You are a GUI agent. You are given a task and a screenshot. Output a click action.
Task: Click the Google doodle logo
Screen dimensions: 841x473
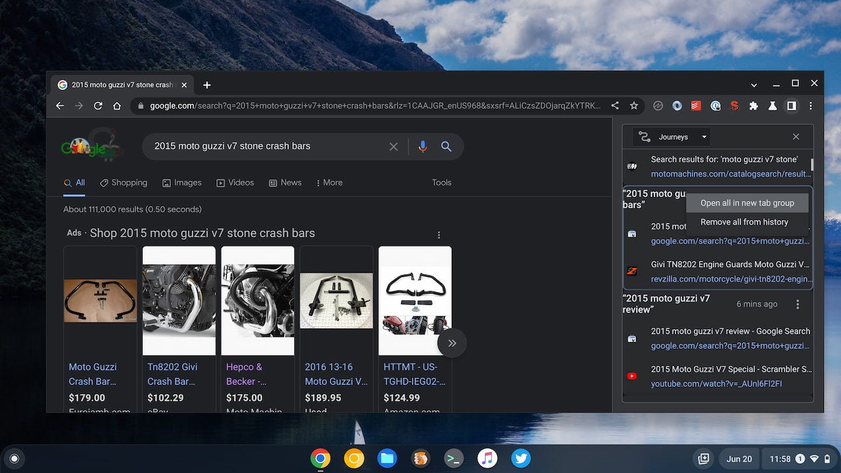click(91, 146)
